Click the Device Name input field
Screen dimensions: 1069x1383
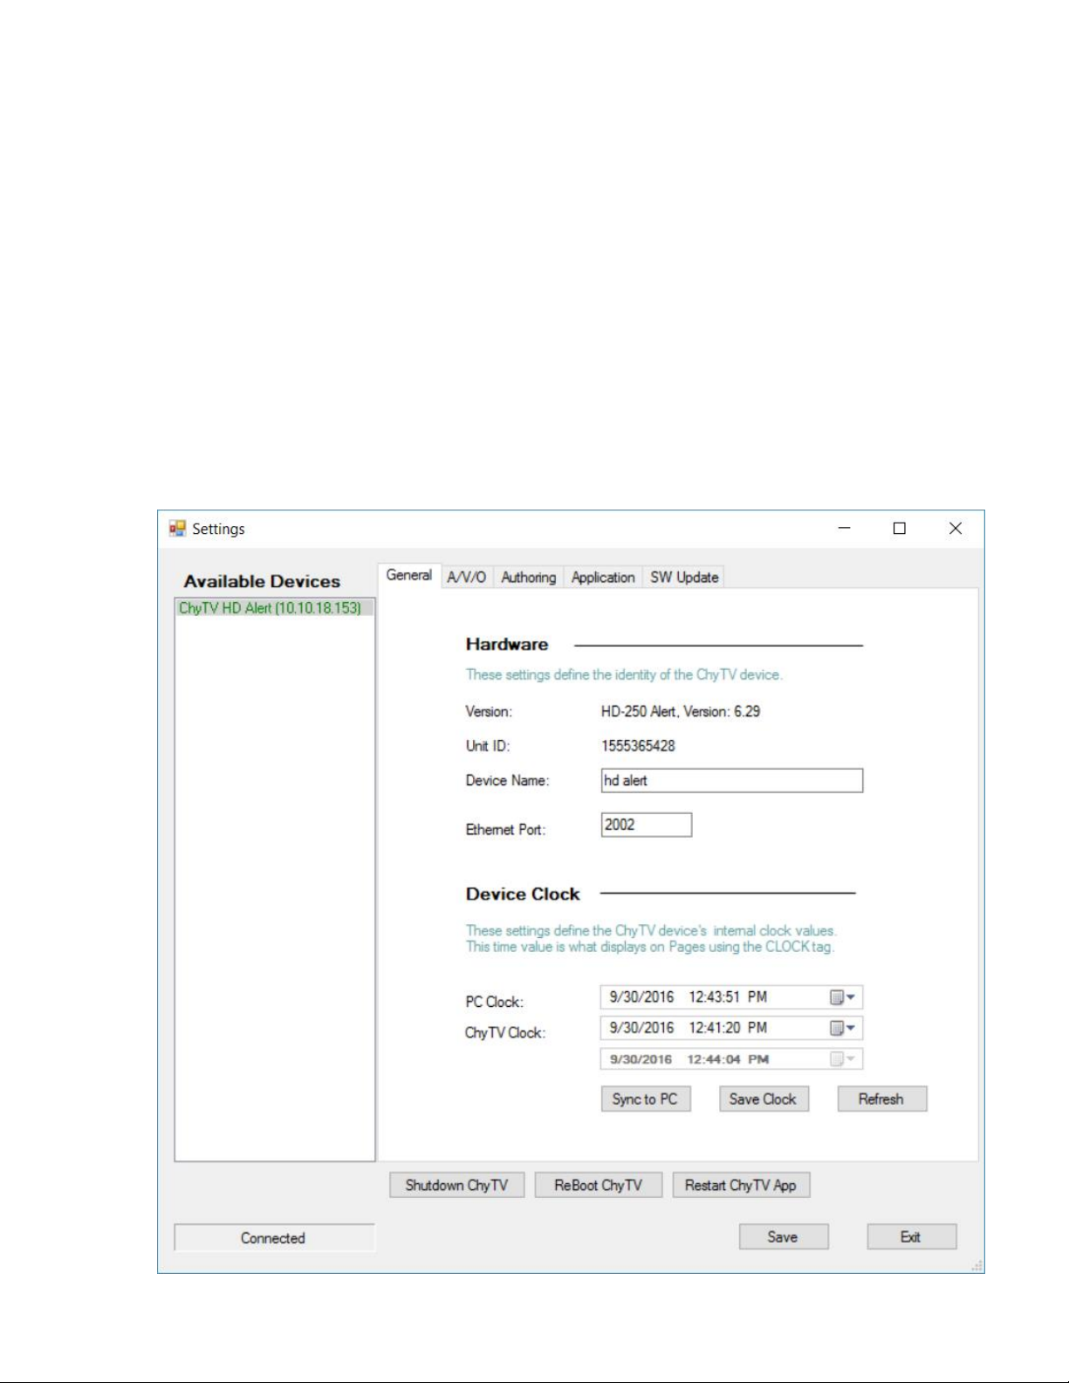[x=731, y=781]
